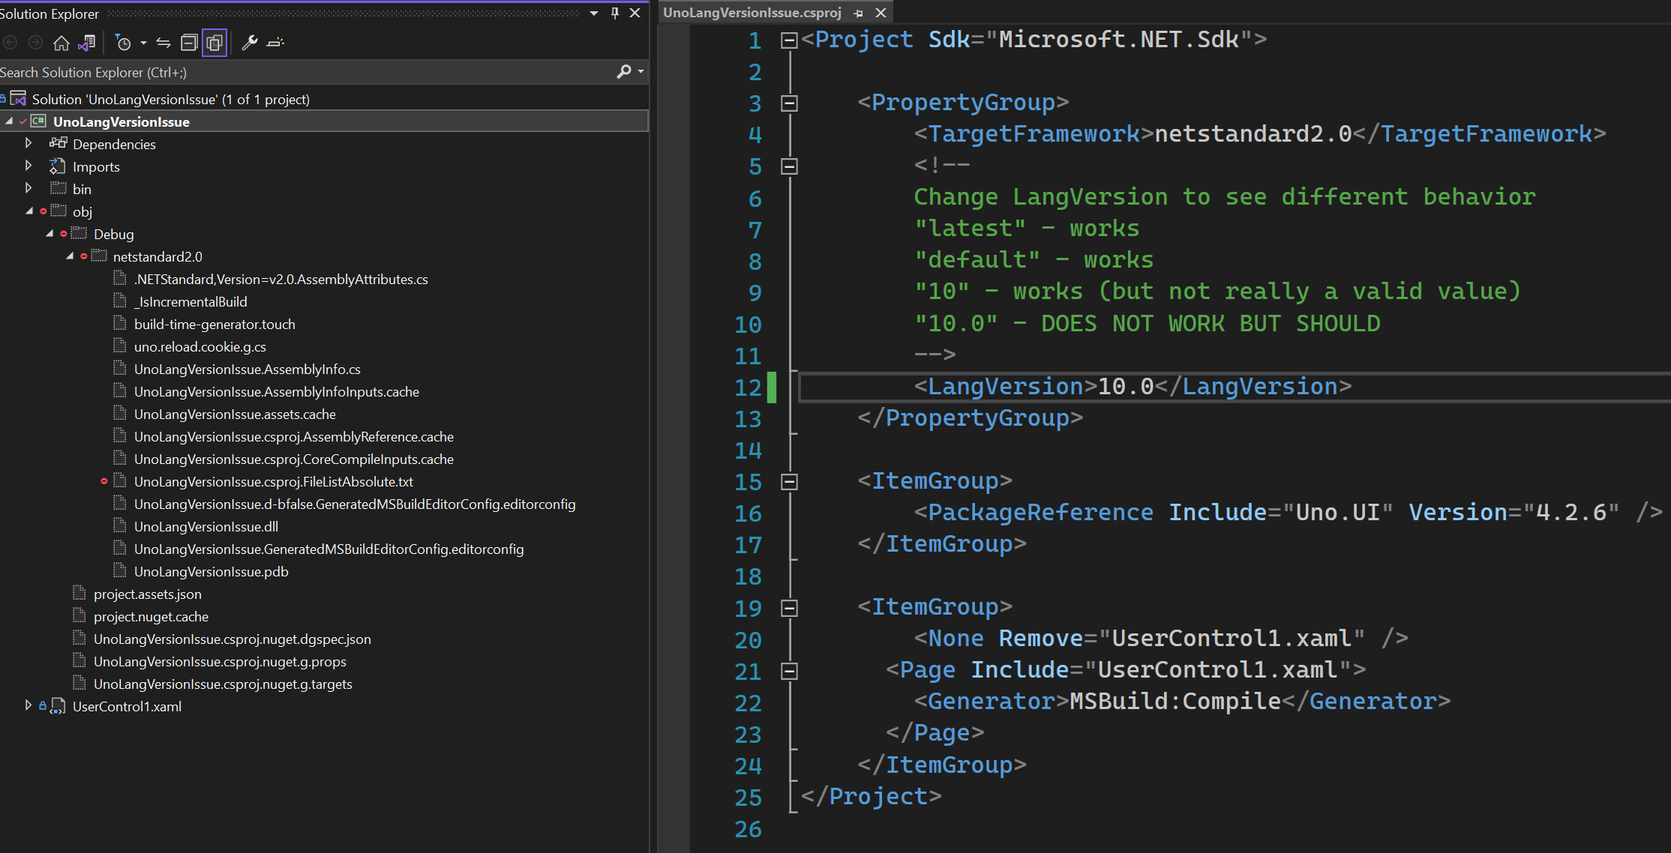Collapse the PropertyGroup region on line 3
1671x853 pixels.
[x=788, y=103]
